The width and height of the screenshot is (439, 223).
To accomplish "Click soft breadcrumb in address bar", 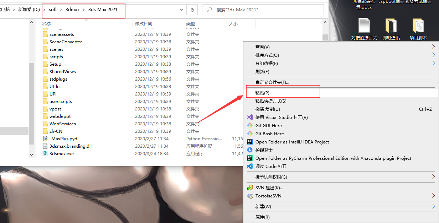I will 53,10.
